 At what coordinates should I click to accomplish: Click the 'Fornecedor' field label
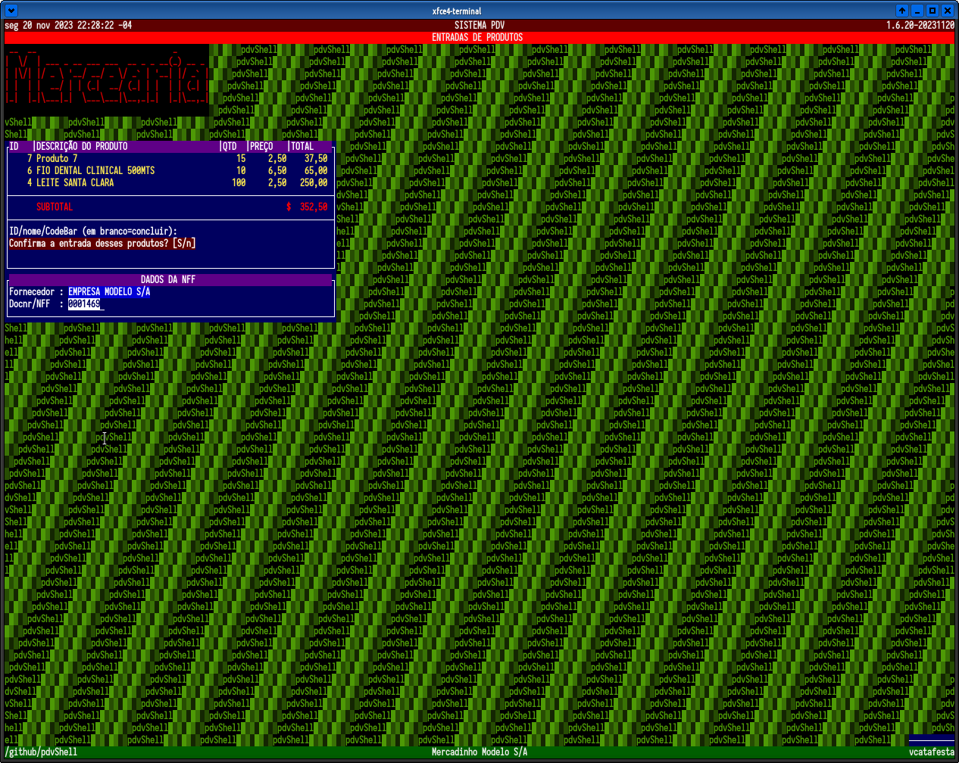[x=32, y=291]
